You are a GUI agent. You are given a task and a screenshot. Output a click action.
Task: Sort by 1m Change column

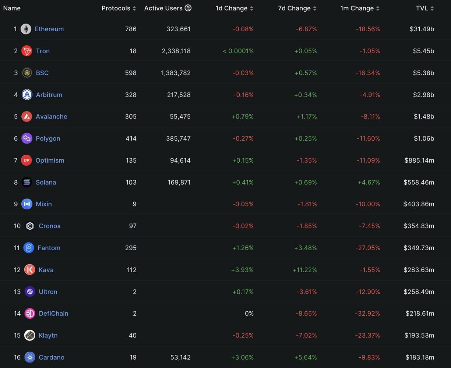tap(360, 8)
